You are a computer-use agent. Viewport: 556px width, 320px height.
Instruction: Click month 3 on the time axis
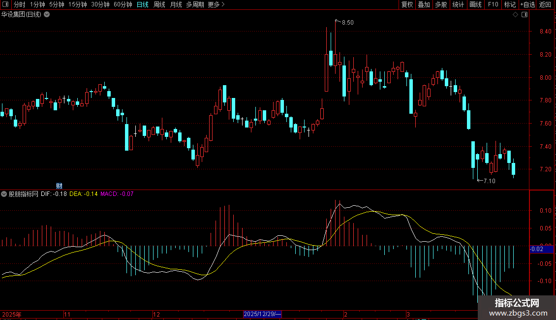[408, 314]
